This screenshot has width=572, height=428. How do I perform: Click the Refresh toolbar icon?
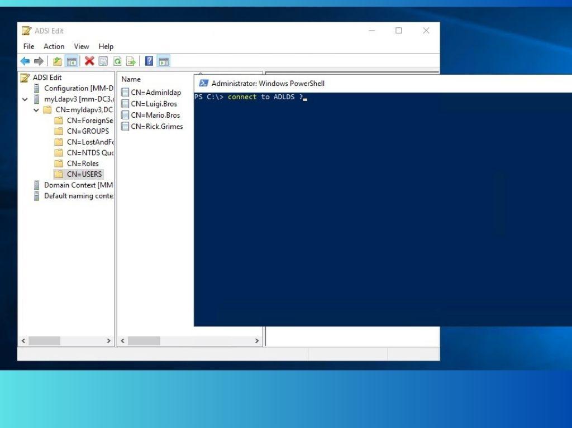pyautogui.click(x=117, y=61)
